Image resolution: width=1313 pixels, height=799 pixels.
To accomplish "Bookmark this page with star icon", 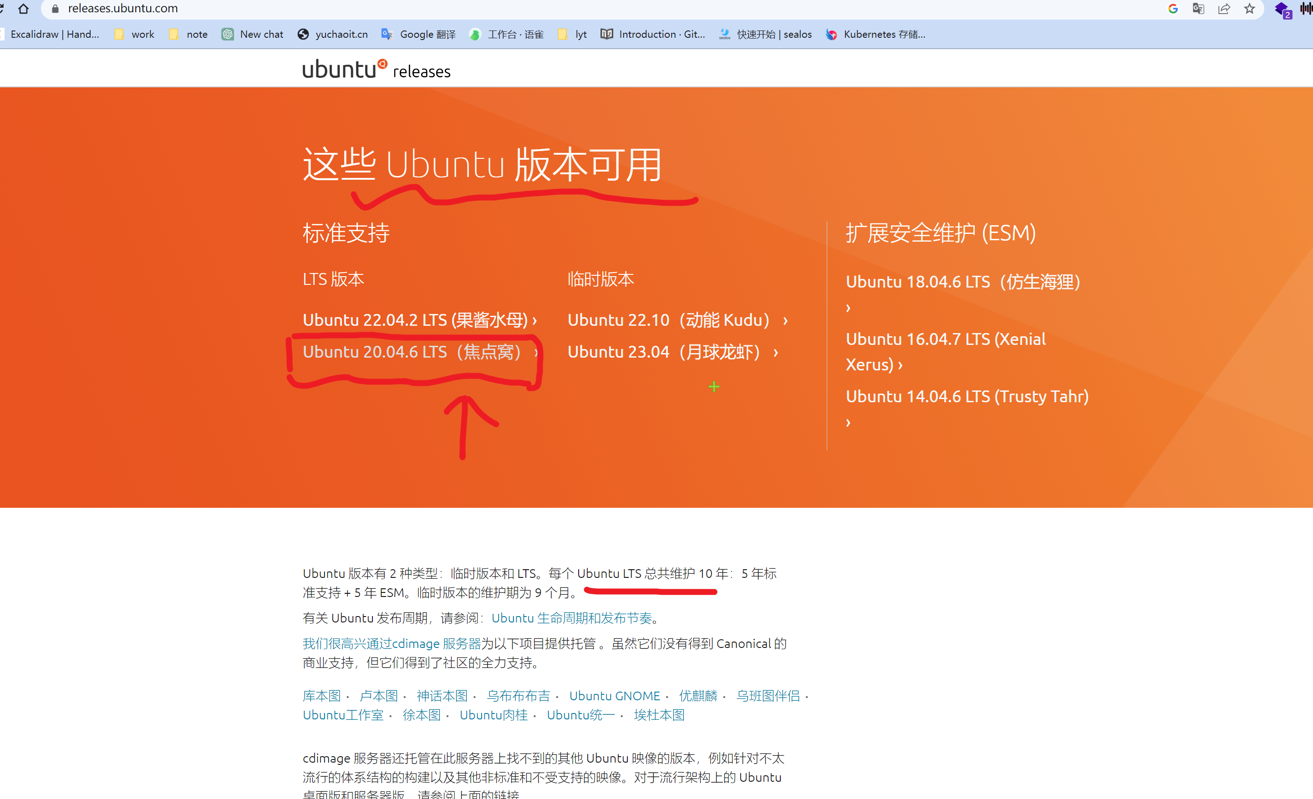I will [x=1250, y=9].
